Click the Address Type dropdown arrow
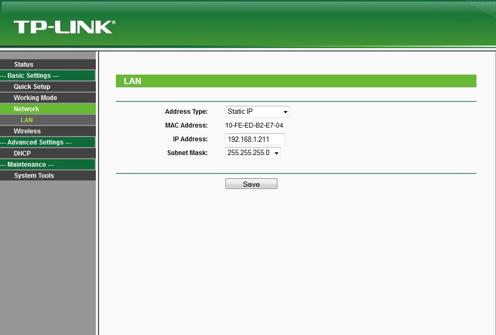The image size is (496, 335). coord(285,112)
